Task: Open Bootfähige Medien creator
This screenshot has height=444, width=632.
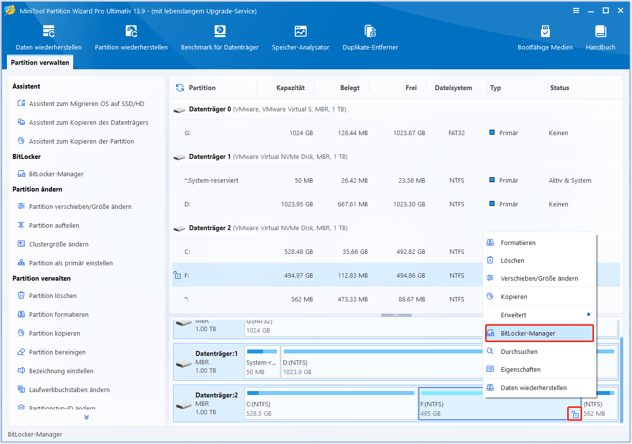Action: tap(545, 38)
